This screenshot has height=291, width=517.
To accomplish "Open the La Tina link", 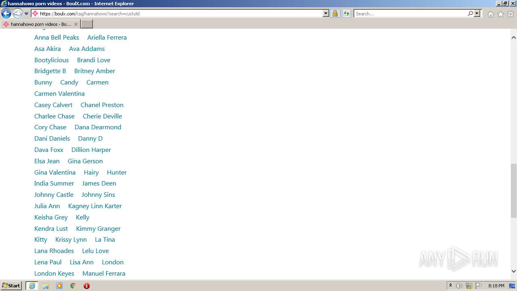I will point(105,239).
